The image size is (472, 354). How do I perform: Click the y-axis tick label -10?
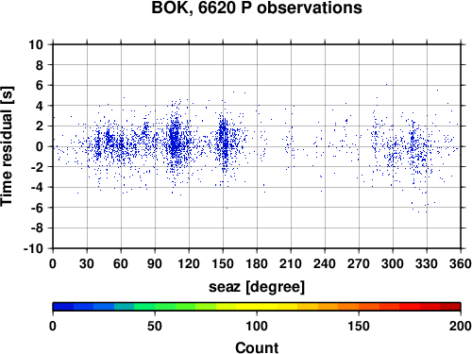coord(33,248)
